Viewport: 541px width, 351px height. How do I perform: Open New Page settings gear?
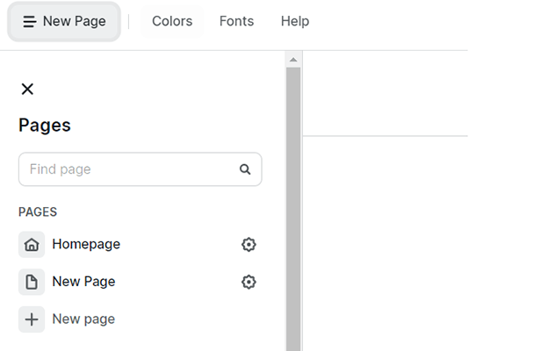[x=249, y=282]
